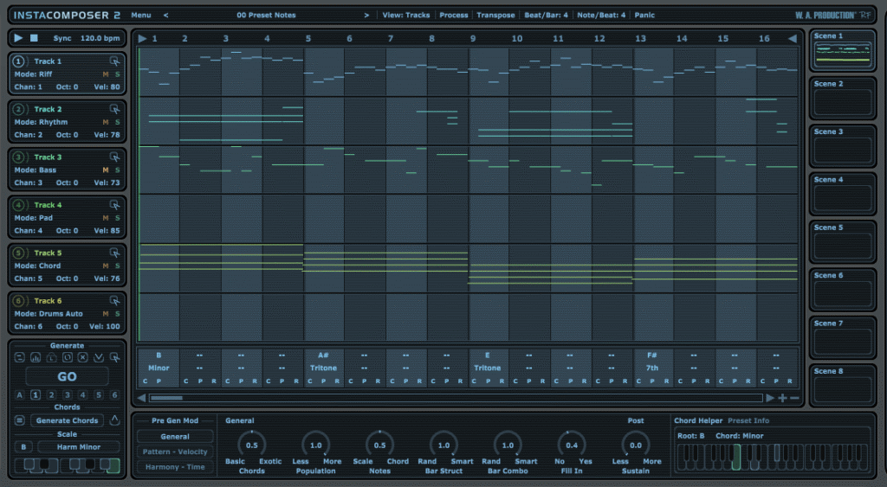Solo Track 4 with S toggle
The image size is (887, 487).
pyautogui.click(x=118, y=218)
